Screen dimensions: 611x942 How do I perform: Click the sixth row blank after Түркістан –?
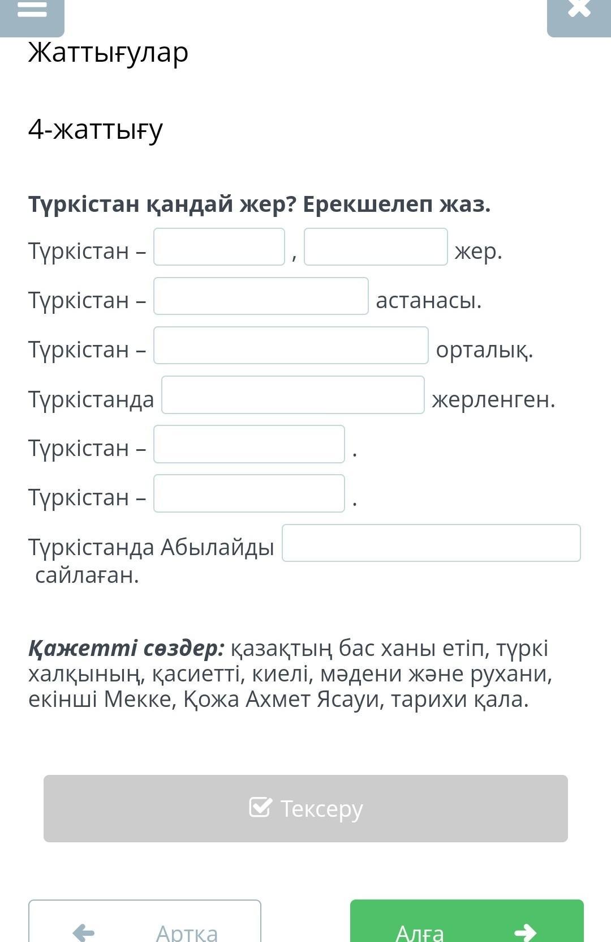tap(249, 493)
